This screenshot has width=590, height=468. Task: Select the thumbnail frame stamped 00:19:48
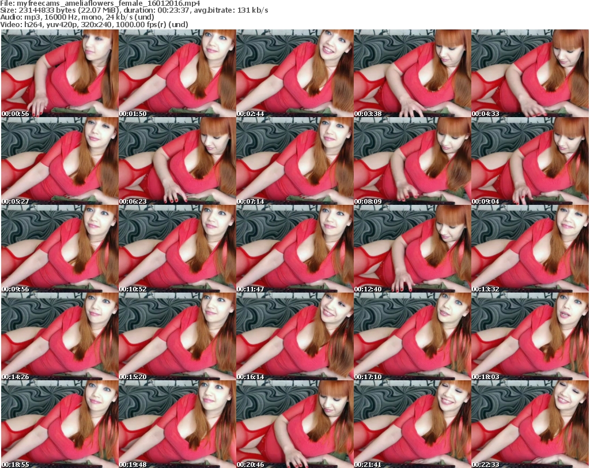click(177, 424)
